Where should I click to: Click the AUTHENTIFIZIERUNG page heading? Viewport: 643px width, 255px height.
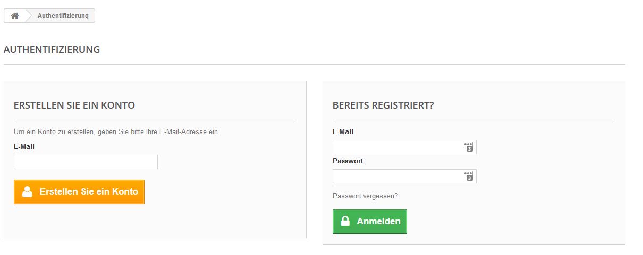coord(52,50)
